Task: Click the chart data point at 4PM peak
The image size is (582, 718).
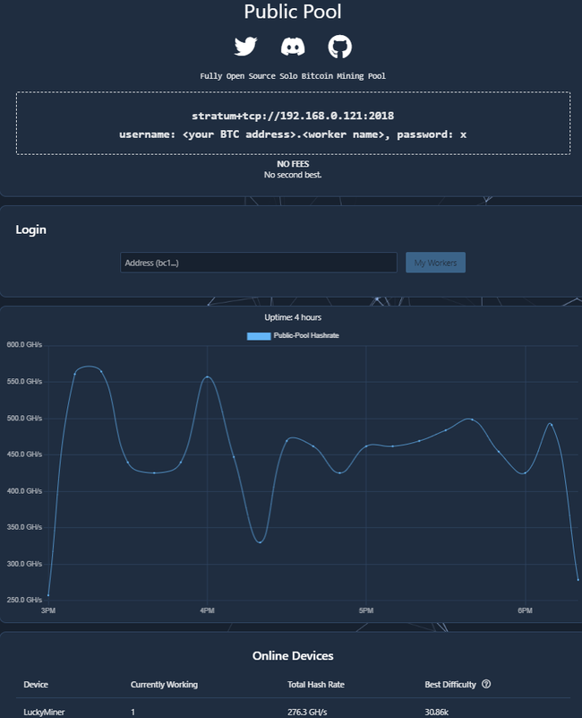Action: (208, 377)
